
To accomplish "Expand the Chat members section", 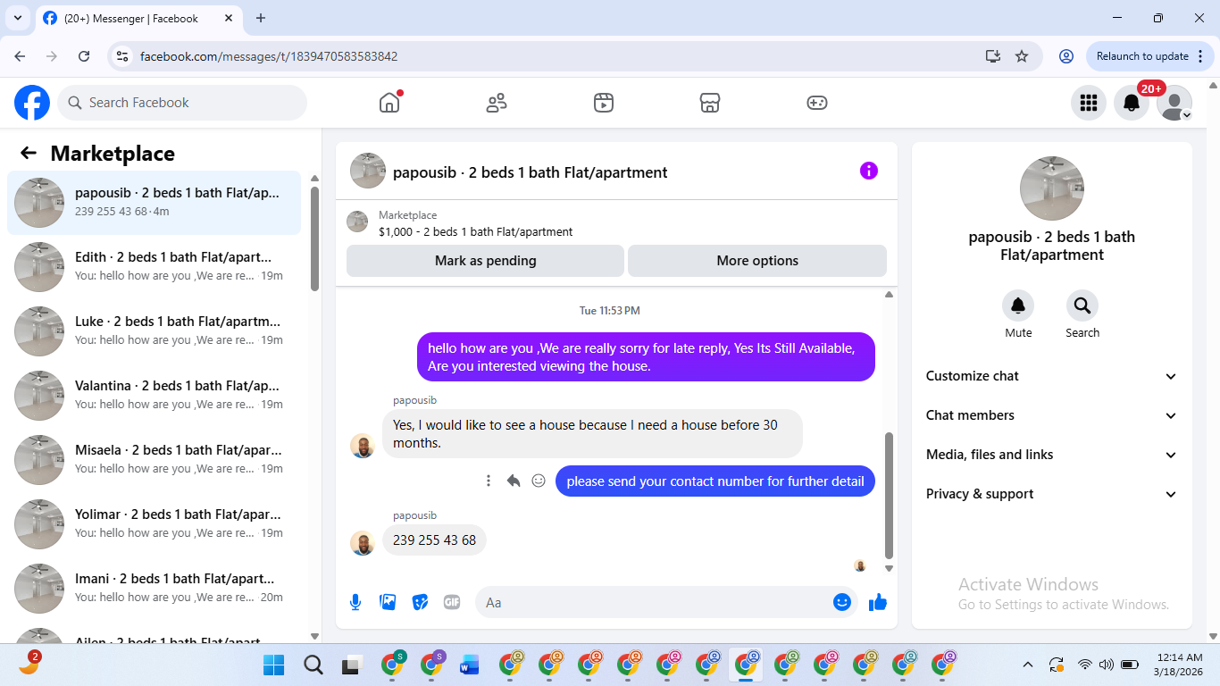I will pyautogui.click(x=1052, y=415).
